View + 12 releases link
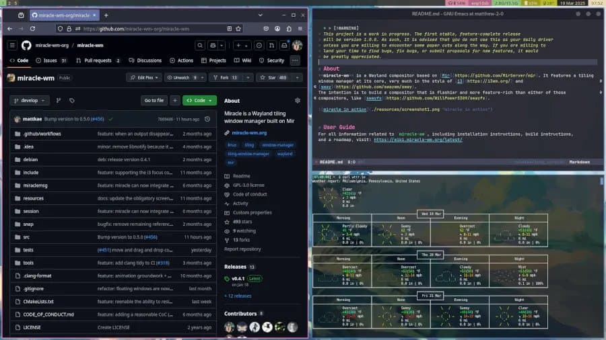Screen dimensions: 606x340 tap(238, 296)
